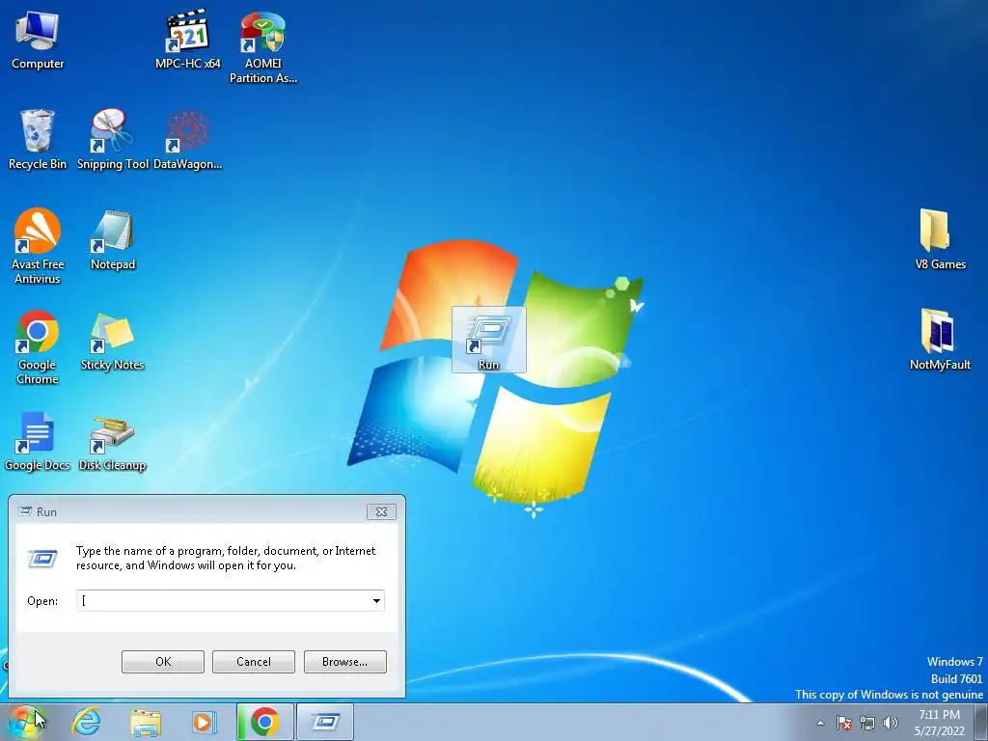Select the DataWagon desktop shortcut
The width and height of the screenshot is (988, 741).
[188, 140]
